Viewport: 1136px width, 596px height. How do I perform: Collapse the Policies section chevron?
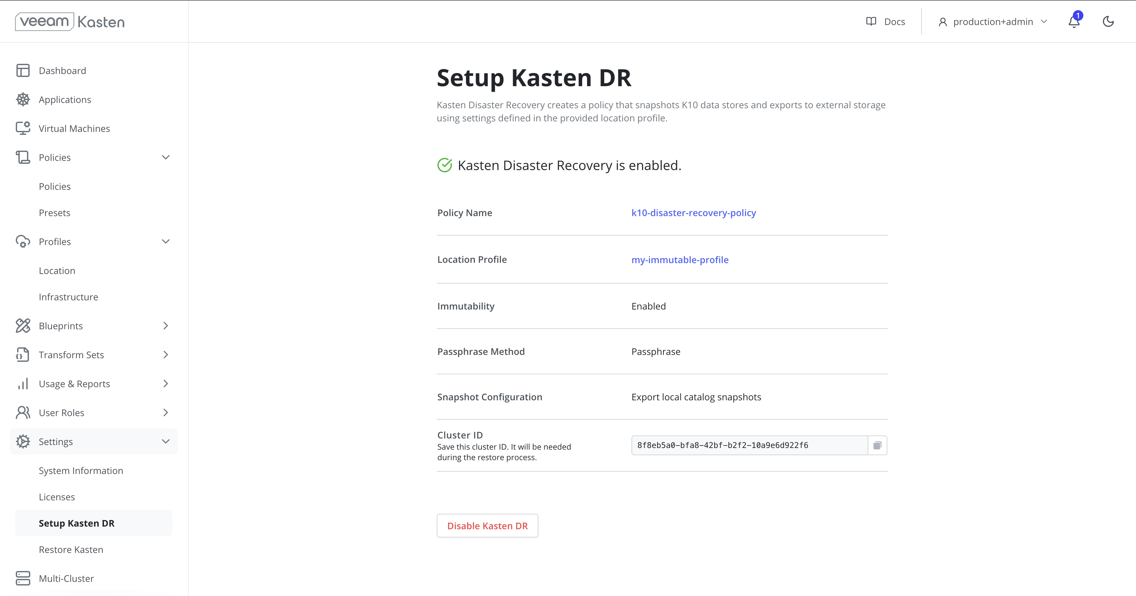point(166,158)
